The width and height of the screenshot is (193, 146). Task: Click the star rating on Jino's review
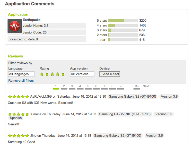[x=18, y=136]
